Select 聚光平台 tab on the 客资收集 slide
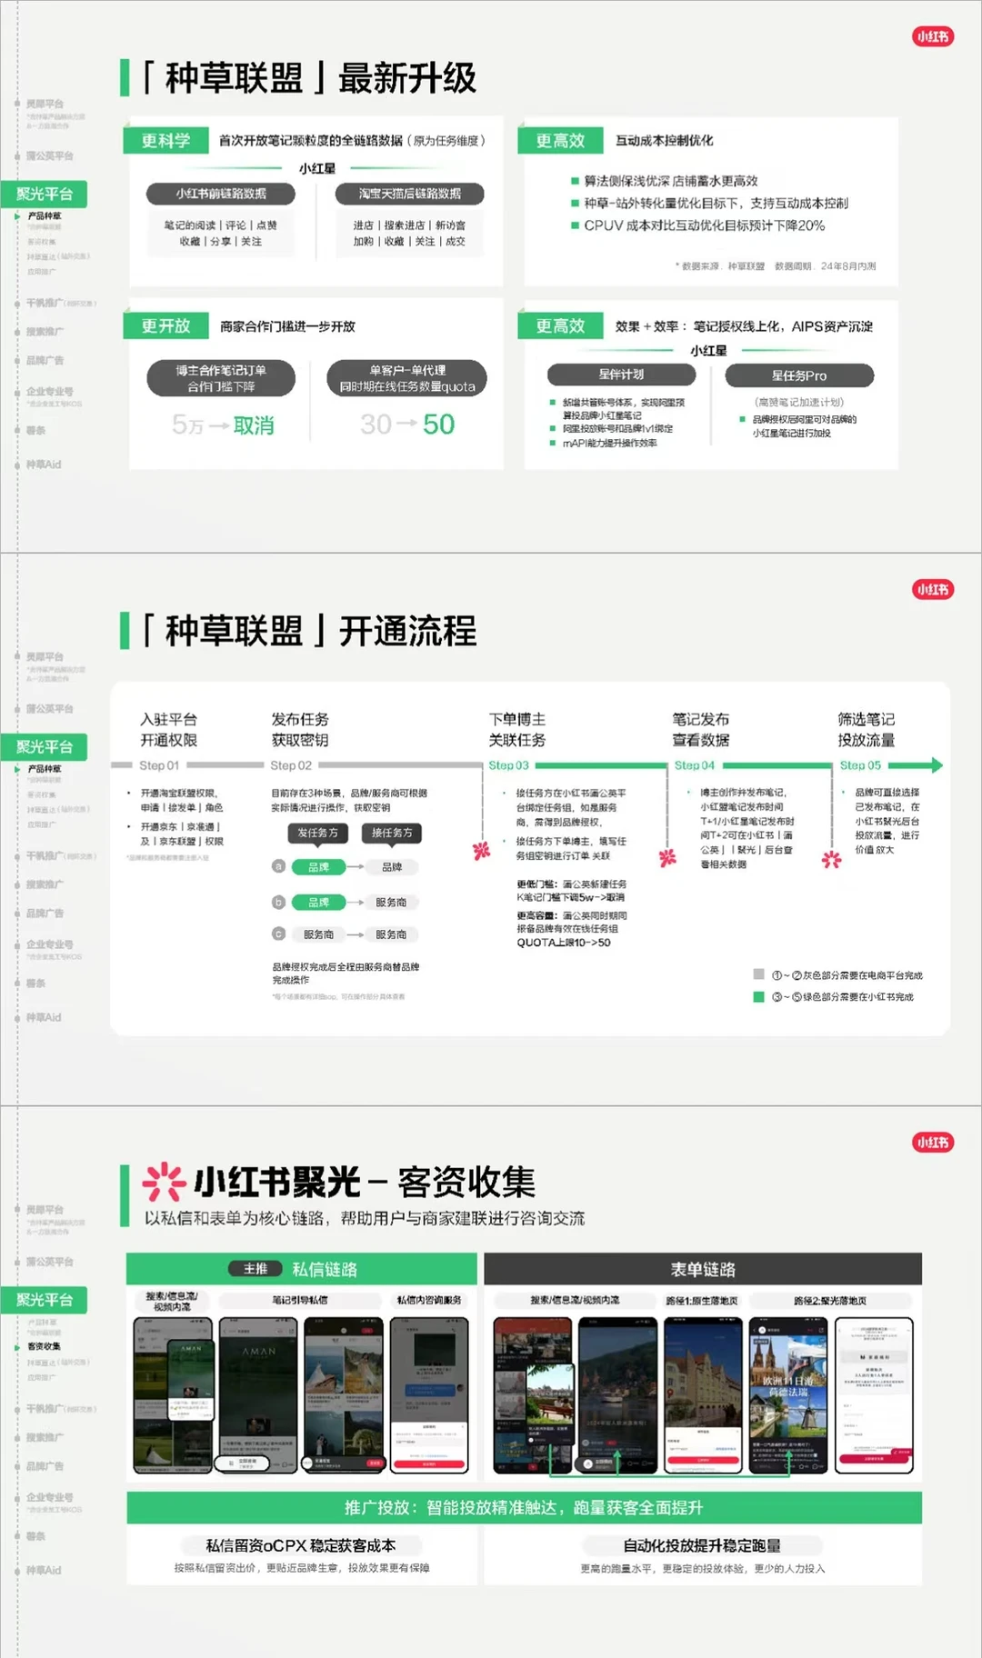 [45, 1300]
